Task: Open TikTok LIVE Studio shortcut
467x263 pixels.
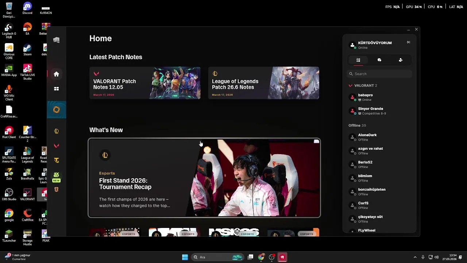Action: click(27, 72)
